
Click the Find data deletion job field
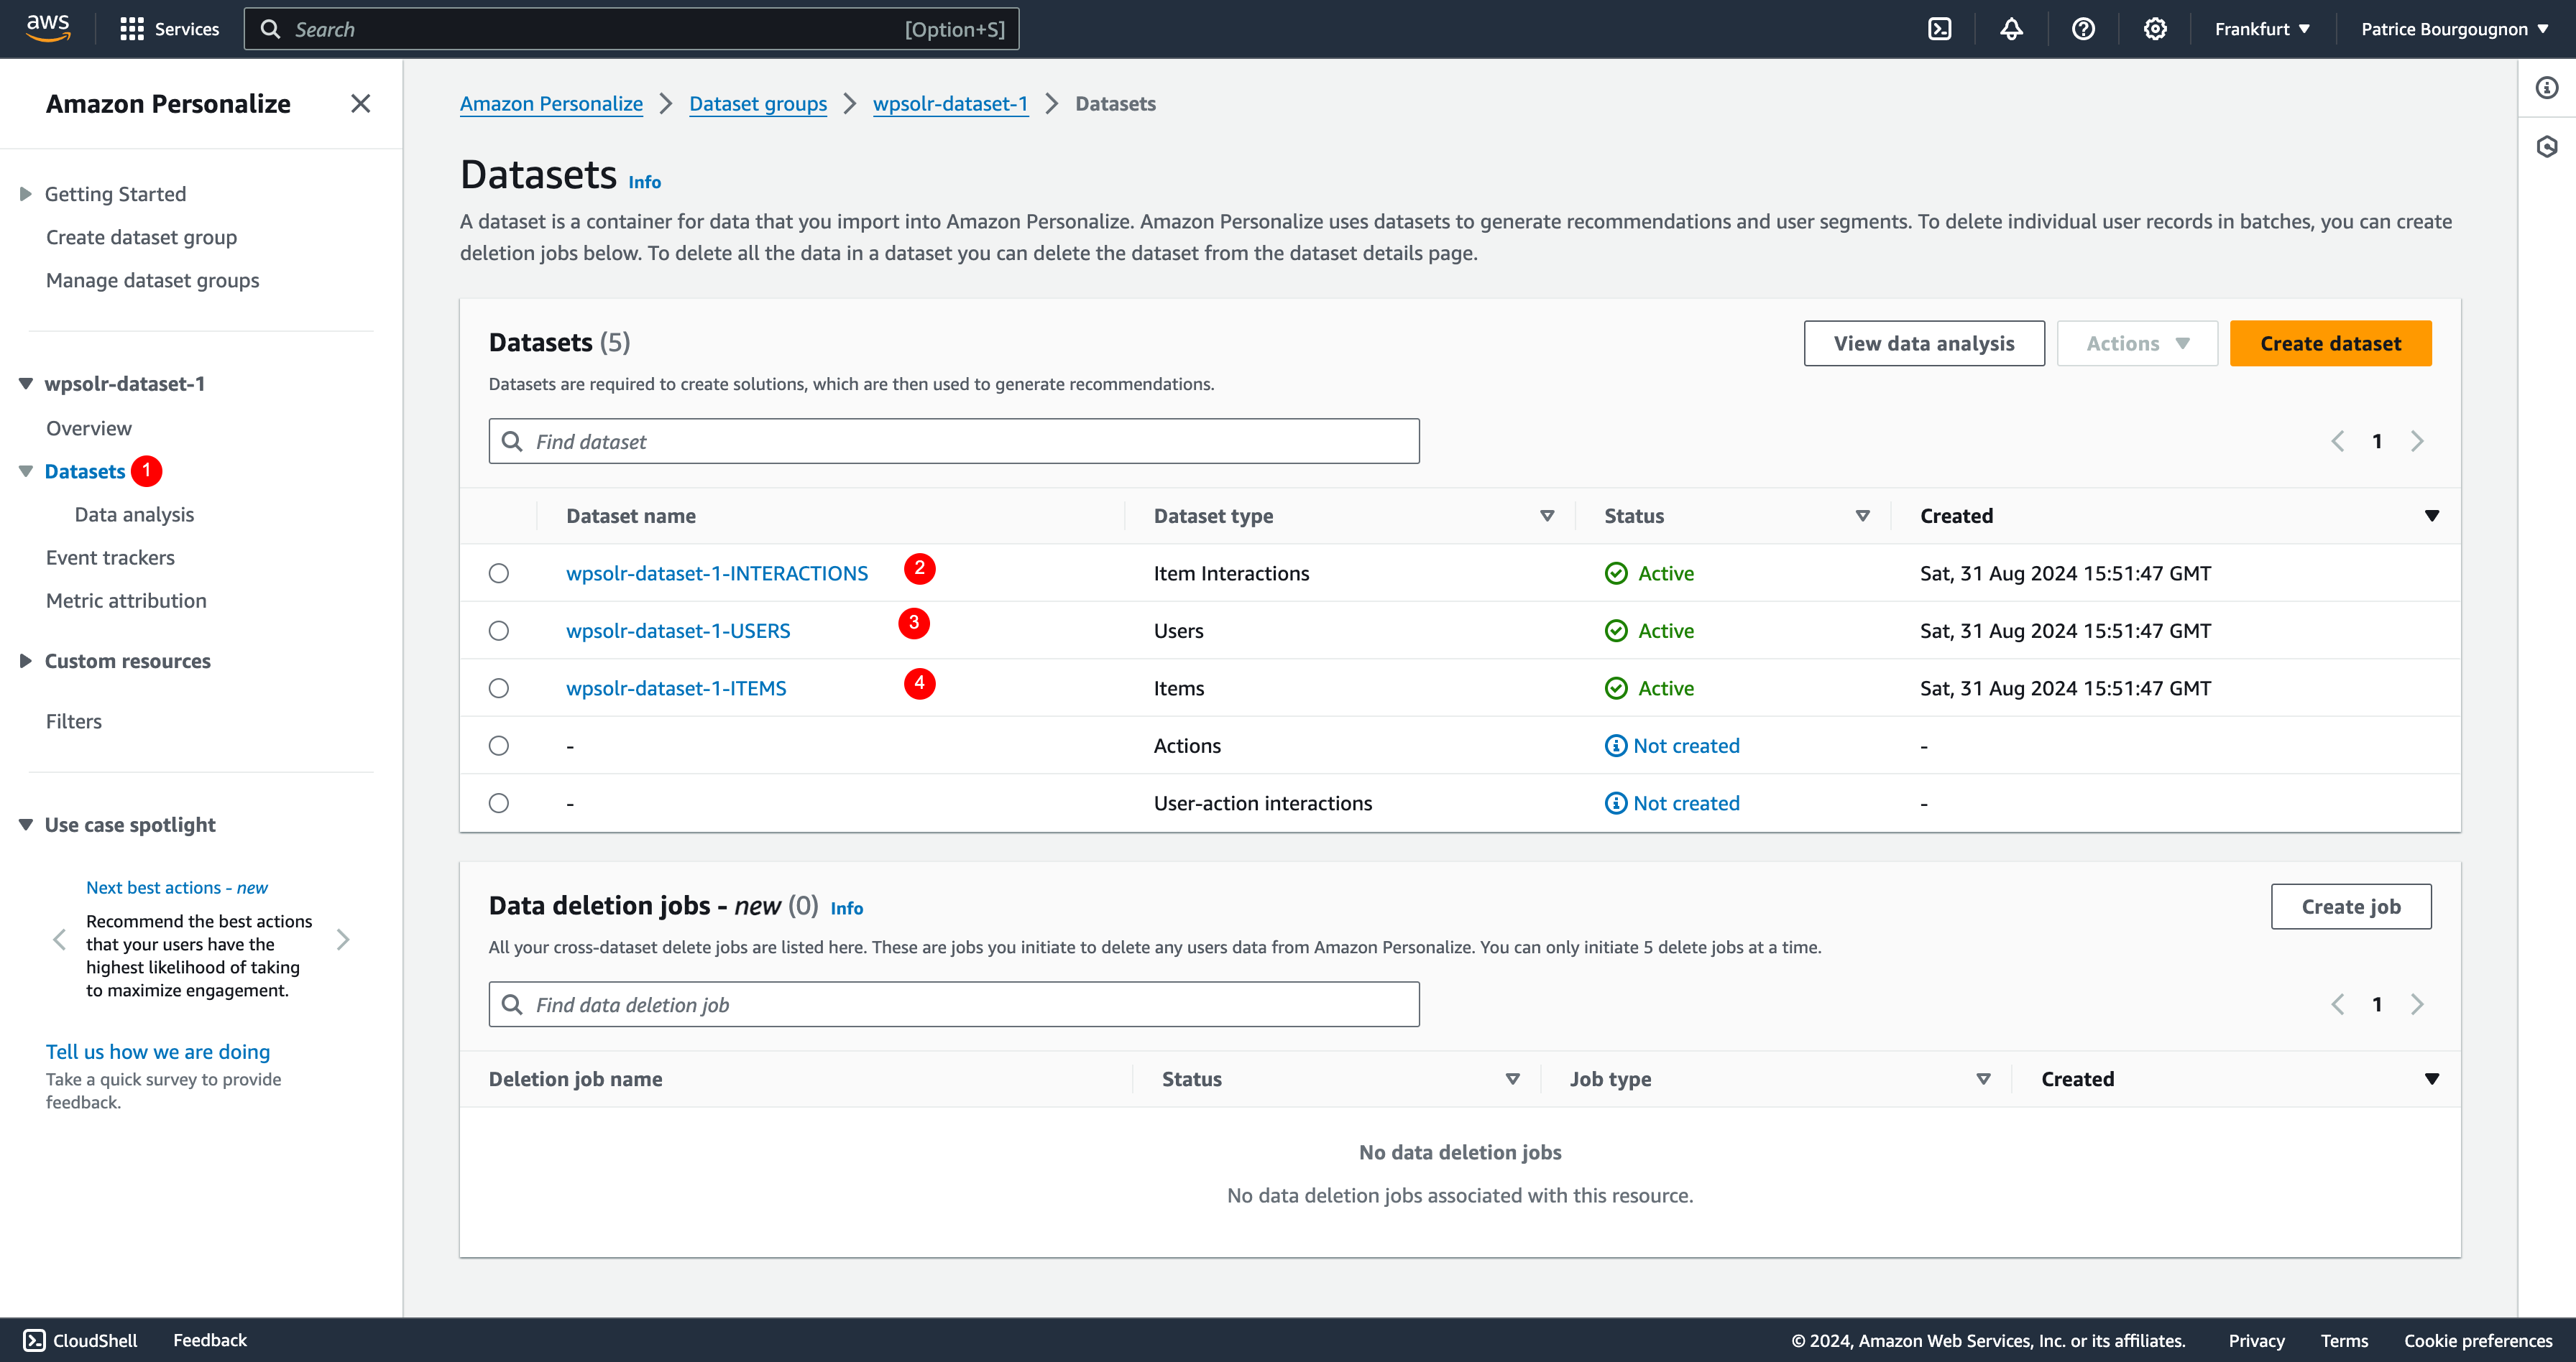click(954, 1004)
